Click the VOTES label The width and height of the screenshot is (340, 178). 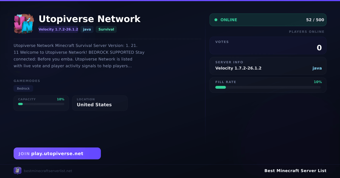(222, 42)
